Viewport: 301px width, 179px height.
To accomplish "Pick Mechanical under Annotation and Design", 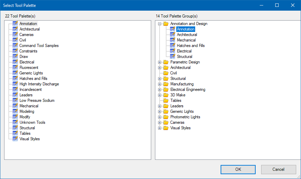I will coord(186,40).
